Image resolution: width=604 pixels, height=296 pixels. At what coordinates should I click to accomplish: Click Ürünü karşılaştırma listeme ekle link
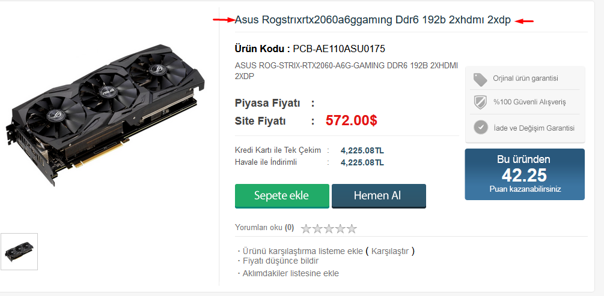coord(302,251)
